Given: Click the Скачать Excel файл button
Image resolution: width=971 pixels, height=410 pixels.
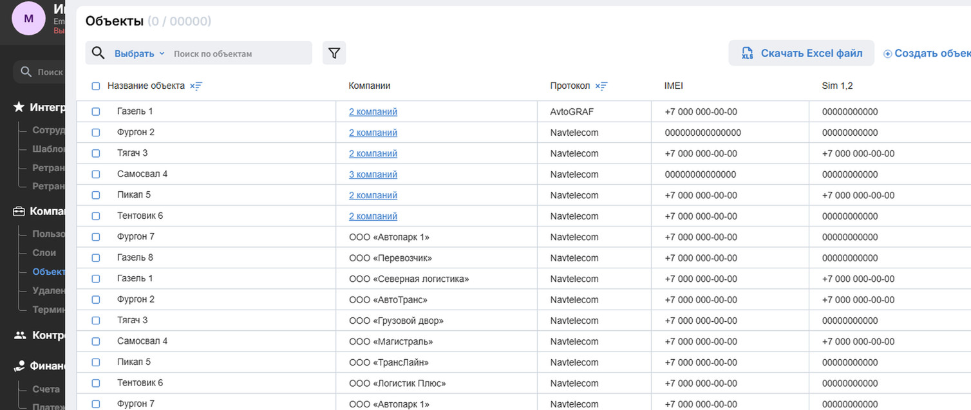Looking at the screenshot, I should tap(801, 53).
